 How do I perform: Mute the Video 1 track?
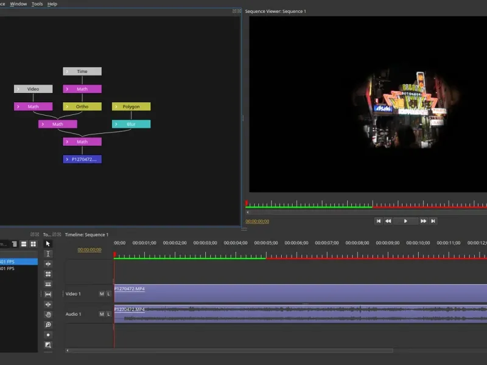point(102,294)
